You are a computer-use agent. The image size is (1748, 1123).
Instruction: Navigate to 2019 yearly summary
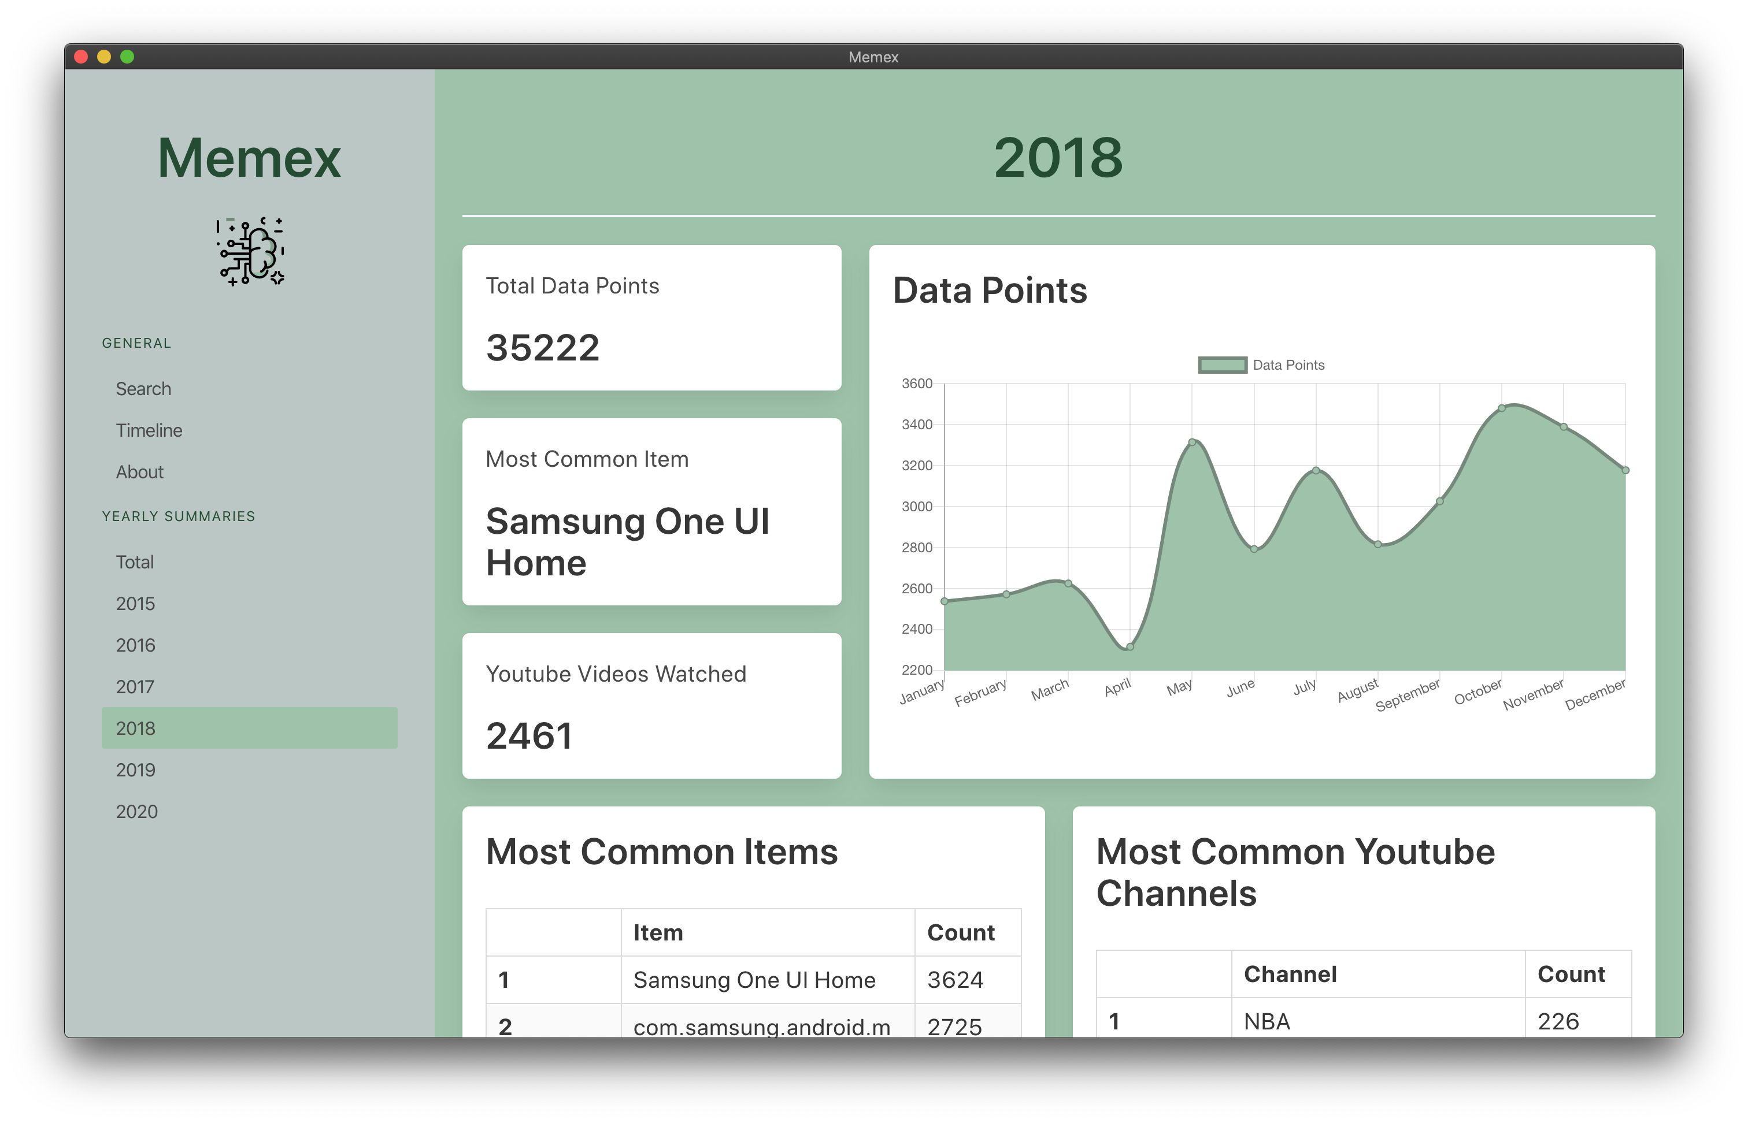(x=135, y=768)
